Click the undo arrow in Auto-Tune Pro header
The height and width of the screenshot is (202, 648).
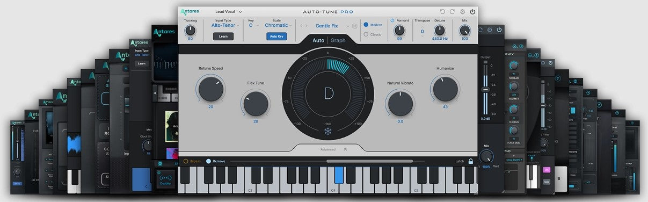[442, 11]
